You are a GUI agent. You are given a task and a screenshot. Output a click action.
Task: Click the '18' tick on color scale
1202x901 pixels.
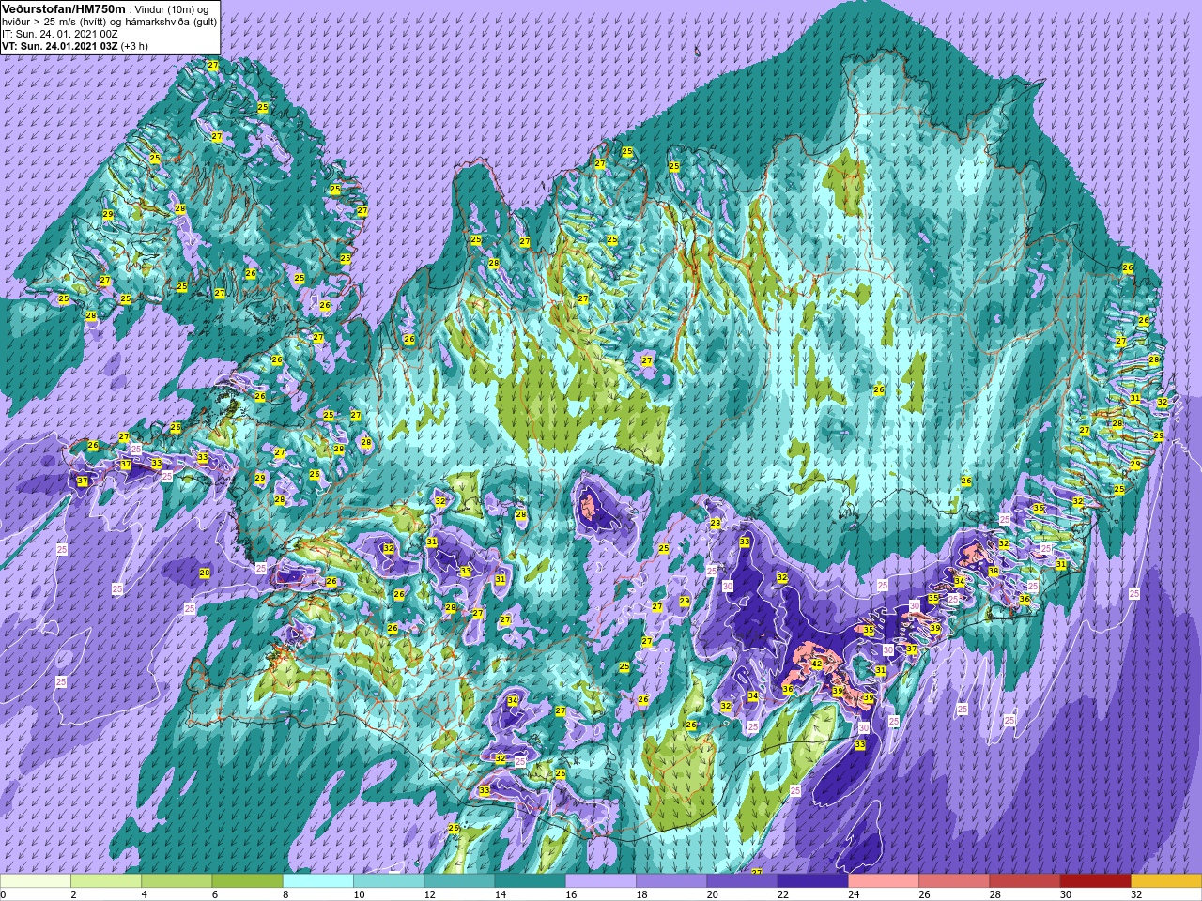click(x=641, y=894)
